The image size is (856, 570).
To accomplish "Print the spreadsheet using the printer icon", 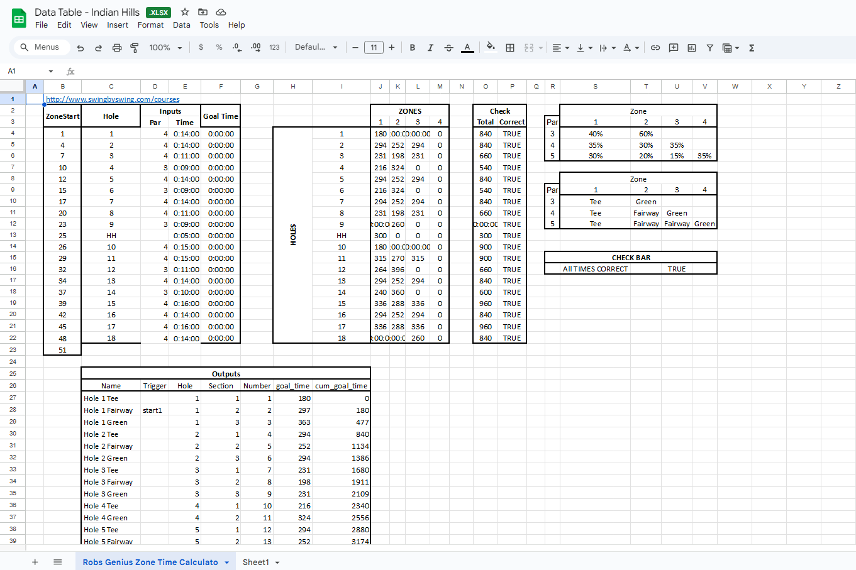I will [x=116, y=48].
